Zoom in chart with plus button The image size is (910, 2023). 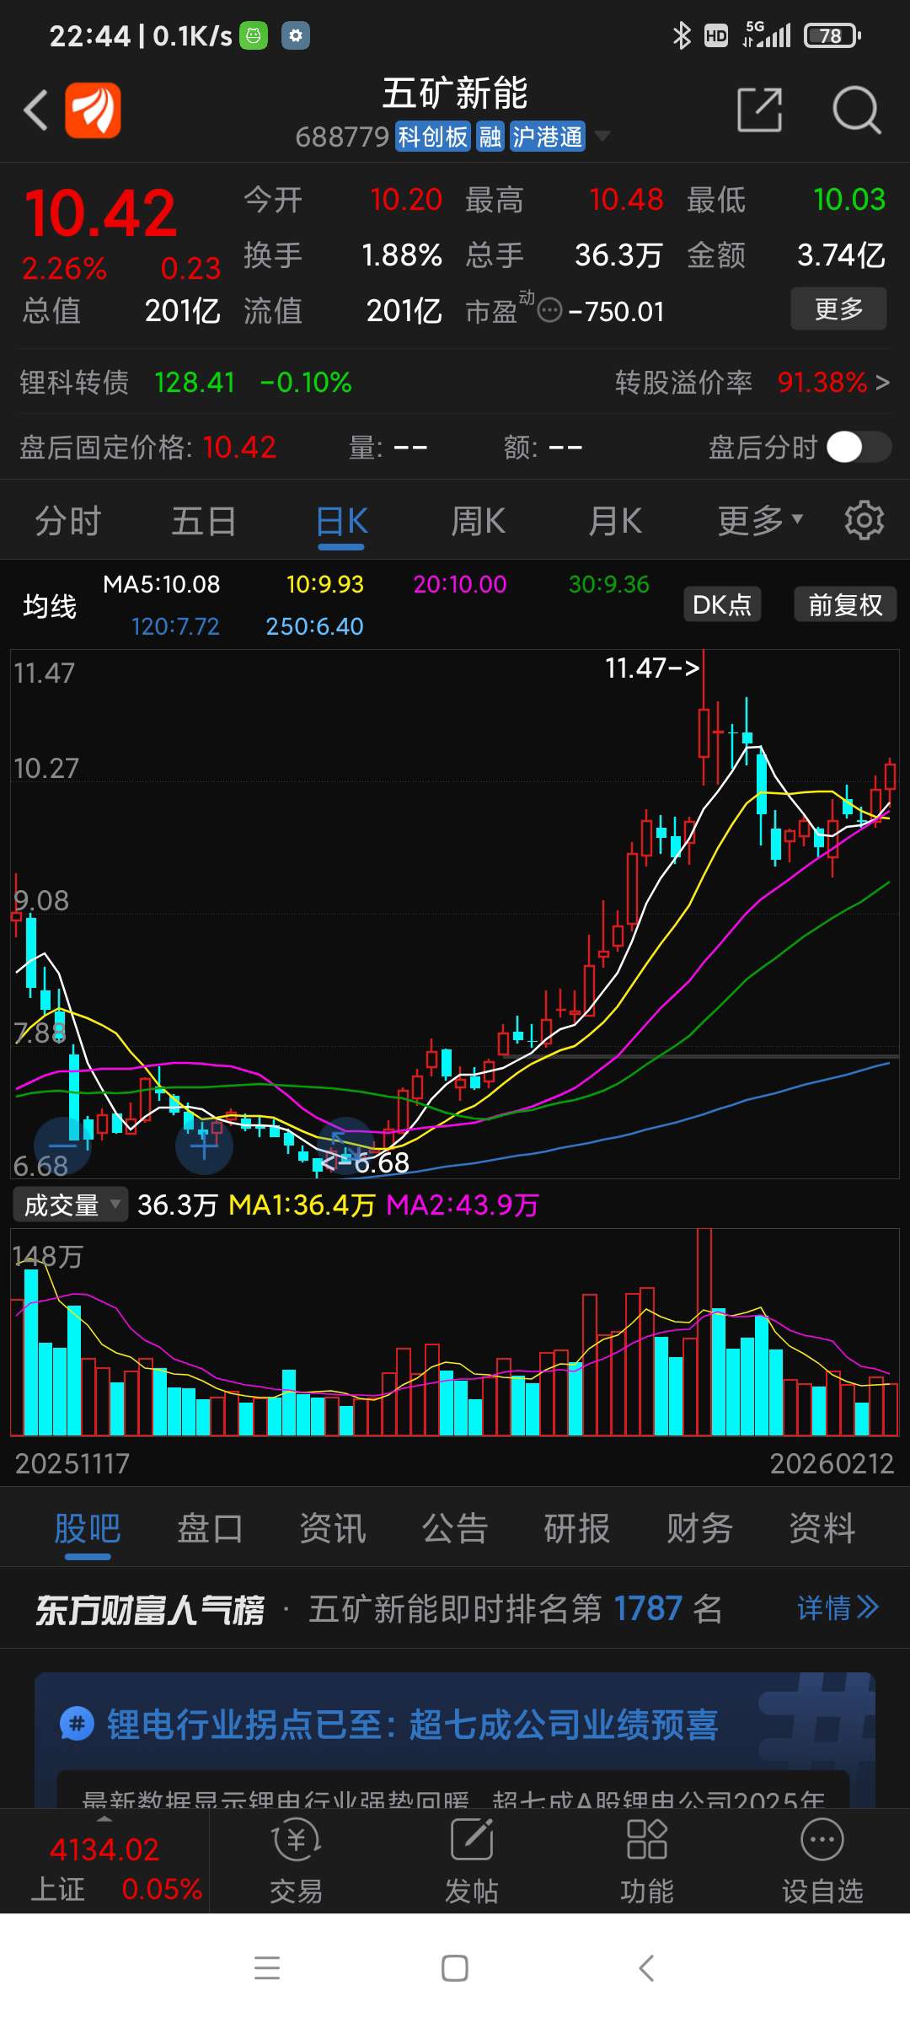click(x=204, y=1145)
